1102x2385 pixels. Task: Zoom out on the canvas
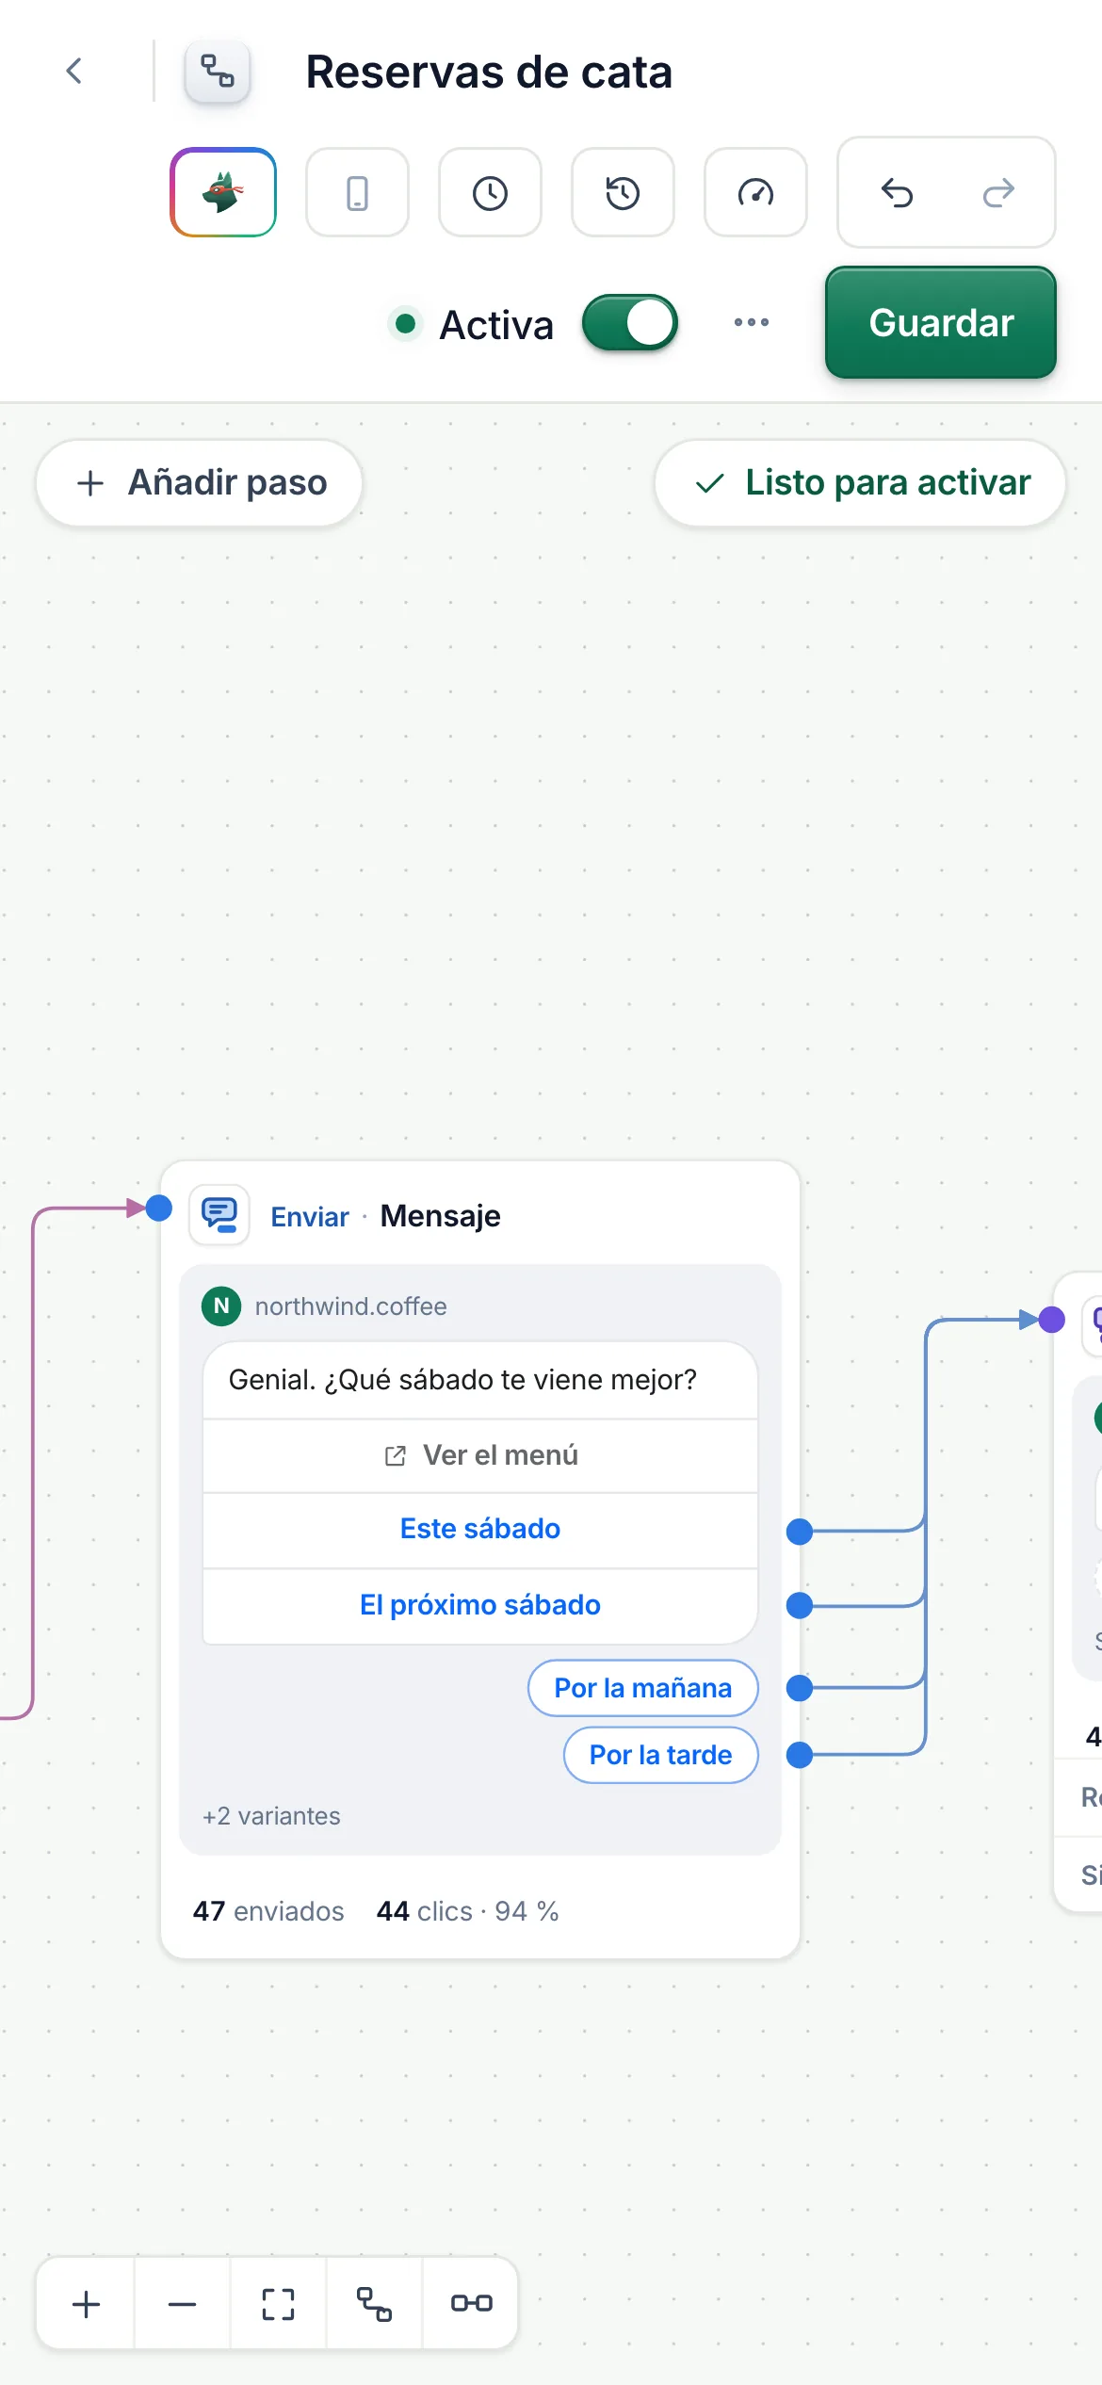[183, 2304]
